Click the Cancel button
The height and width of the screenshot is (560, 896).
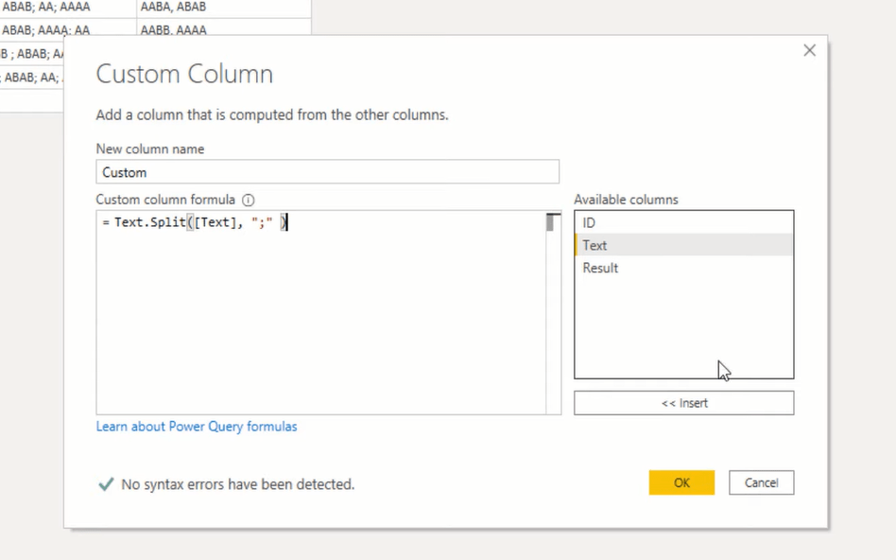coord(761,482)
